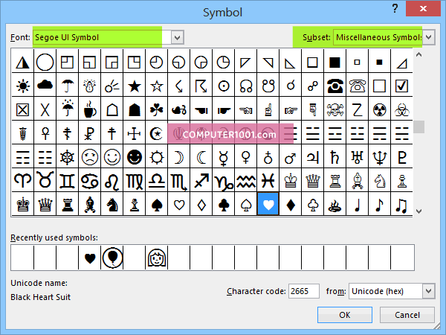Image resolution: width=446 pixels, height=335 pixels.
Task: Select the ballot box with X symbol
Action: (23, 109)
